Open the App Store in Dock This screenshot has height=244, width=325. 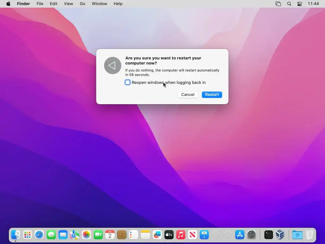[x=240, y=235]
